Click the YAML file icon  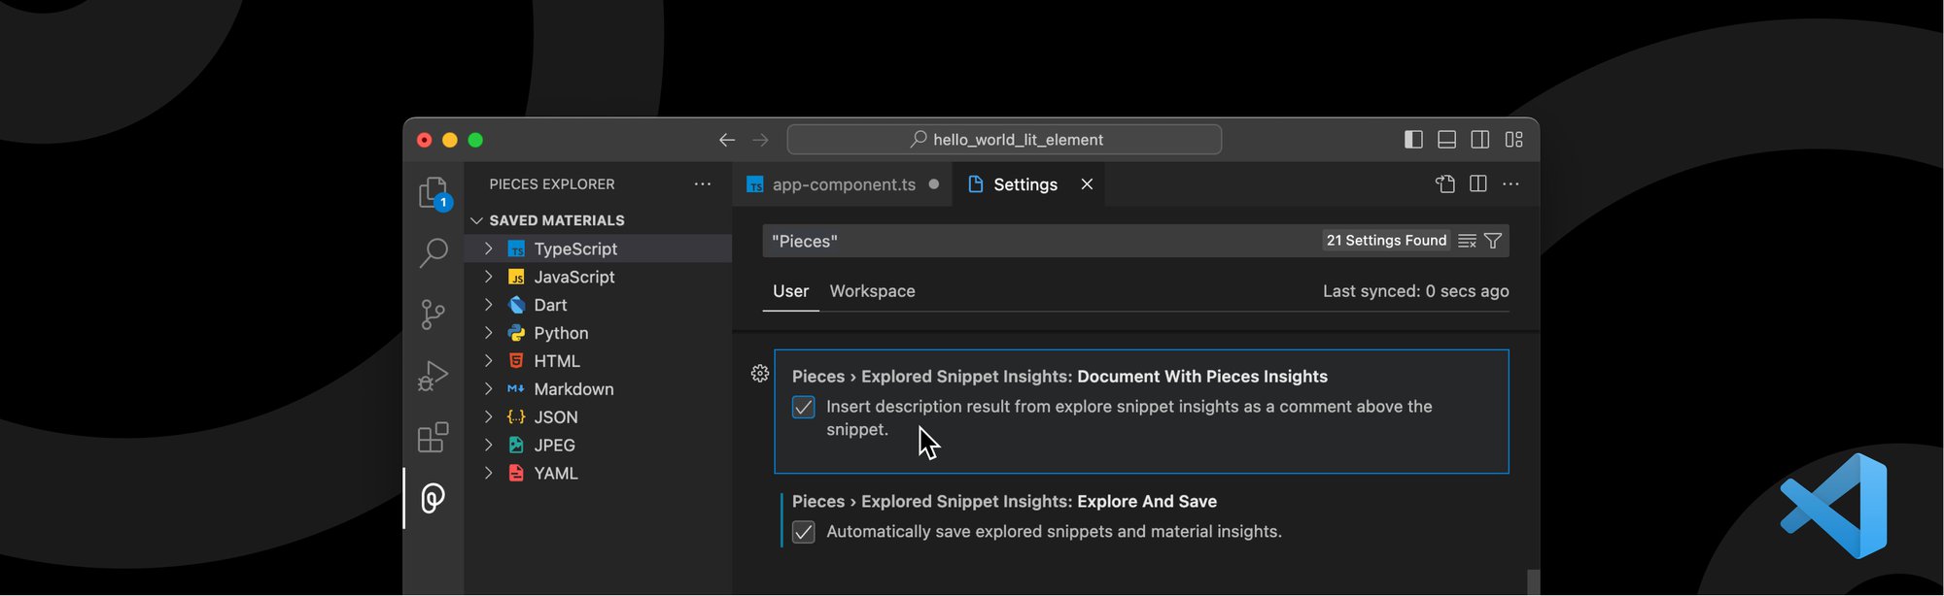point(516,474)
